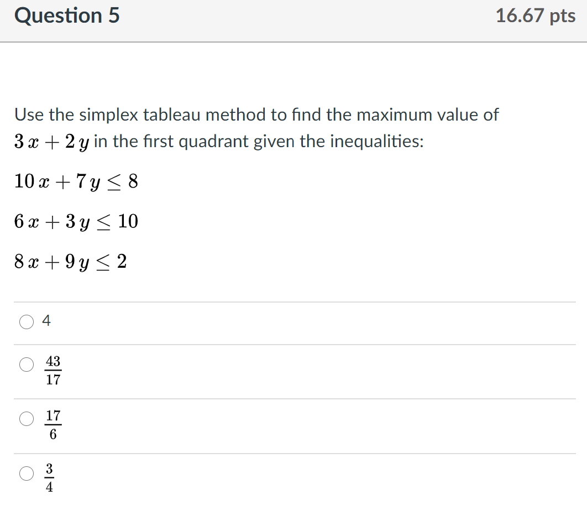587x515 pixels.
Task: Click the fraction 3/4 answer label
Action: (x=51, y=477)
